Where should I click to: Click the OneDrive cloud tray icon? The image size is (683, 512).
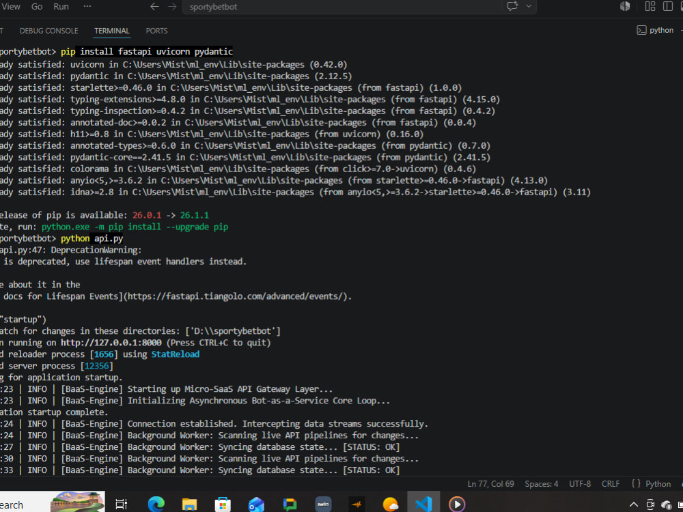point(667,505)
